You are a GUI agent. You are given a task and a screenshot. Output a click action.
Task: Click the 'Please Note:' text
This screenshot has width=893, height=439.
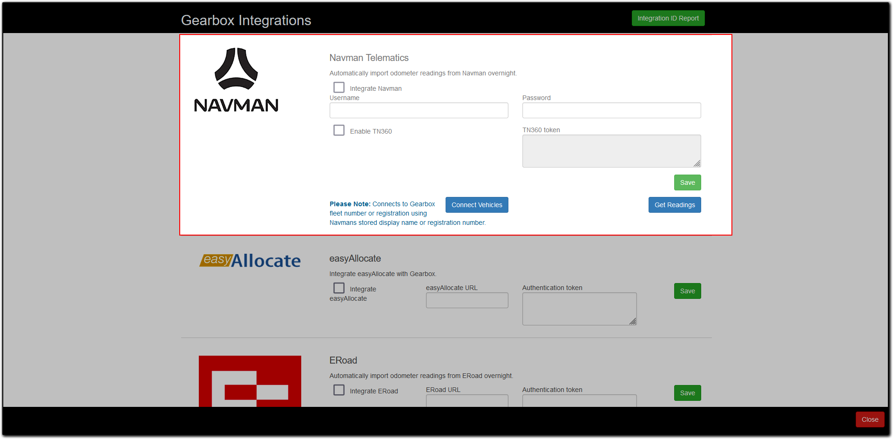pos(350,204)
